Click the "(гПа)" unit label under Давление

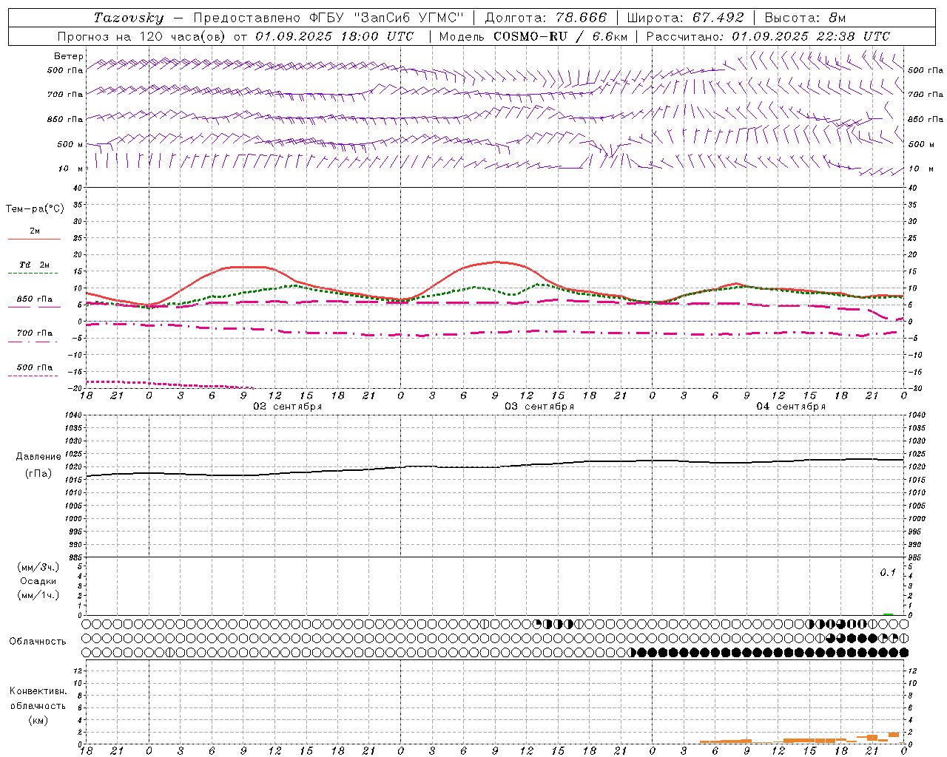point(38,474)
